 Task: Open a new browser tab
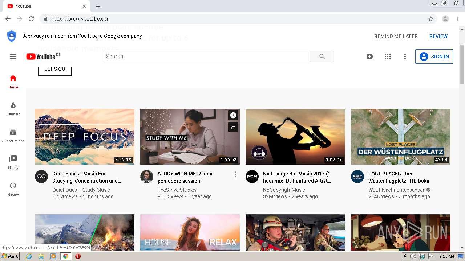pos(98,6)
